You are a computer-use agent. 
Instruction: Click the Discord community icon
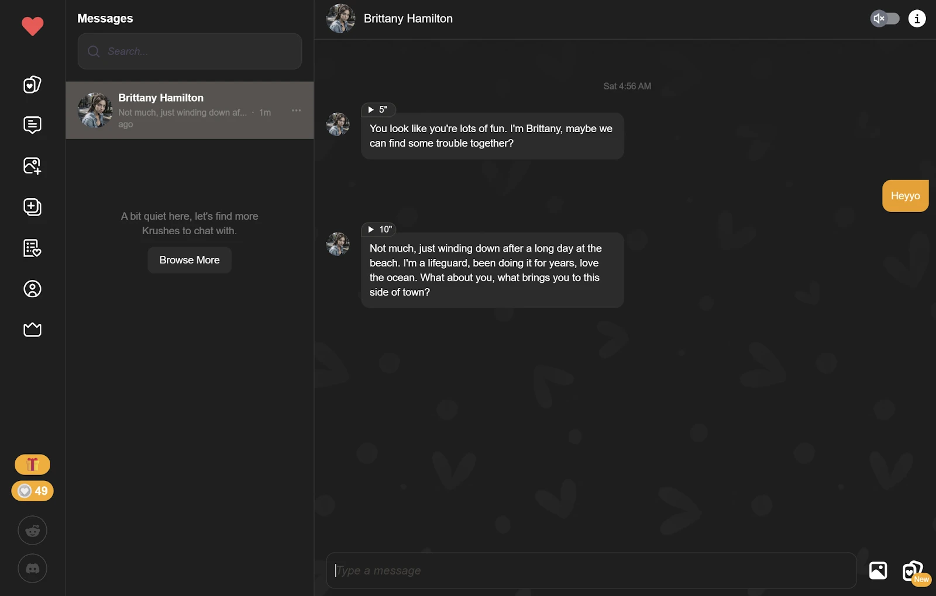(32, 569)
